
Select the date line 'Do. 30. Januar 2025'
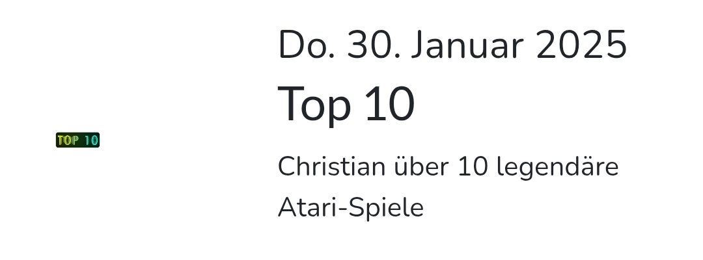tap(452, 46)
